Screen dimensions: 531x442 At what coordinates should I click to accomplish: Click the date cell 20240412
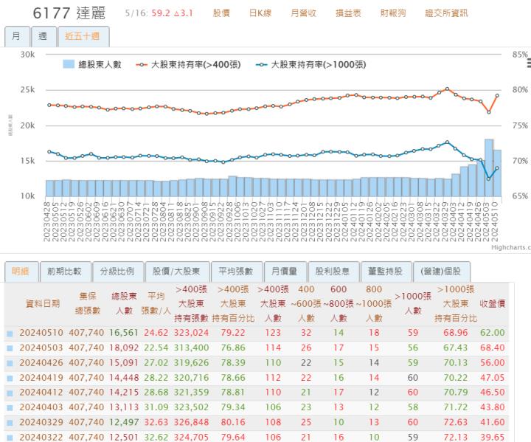(x=41, y=392)
